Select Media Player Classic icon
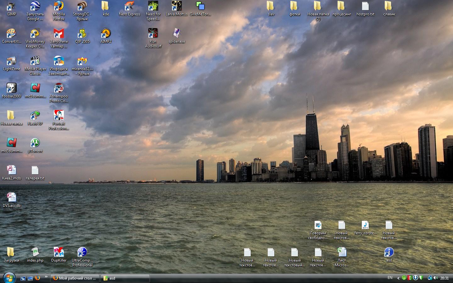 point(35,61)
